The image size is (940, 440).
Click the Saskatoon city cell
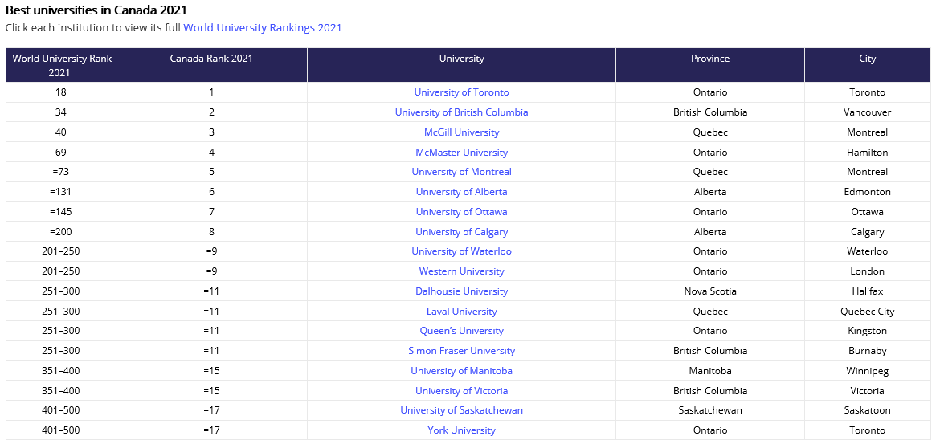point(868,410)
